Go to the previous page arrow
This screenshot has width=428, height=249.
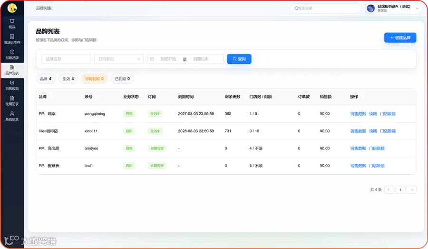point(389,189)
